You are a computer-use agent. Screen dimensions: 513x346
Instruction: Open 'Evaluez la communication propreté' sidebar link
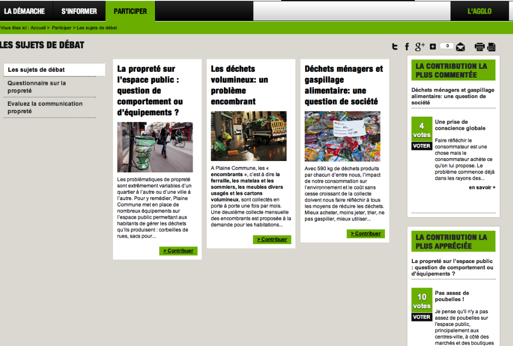pos(45,107)
